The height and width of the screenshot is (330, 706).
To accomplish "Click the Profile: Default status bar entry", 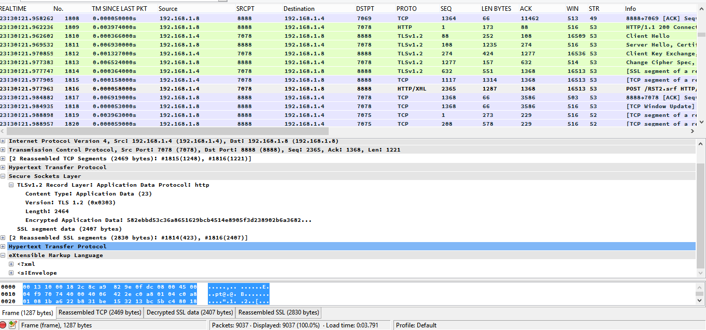I will coord(416,325).
